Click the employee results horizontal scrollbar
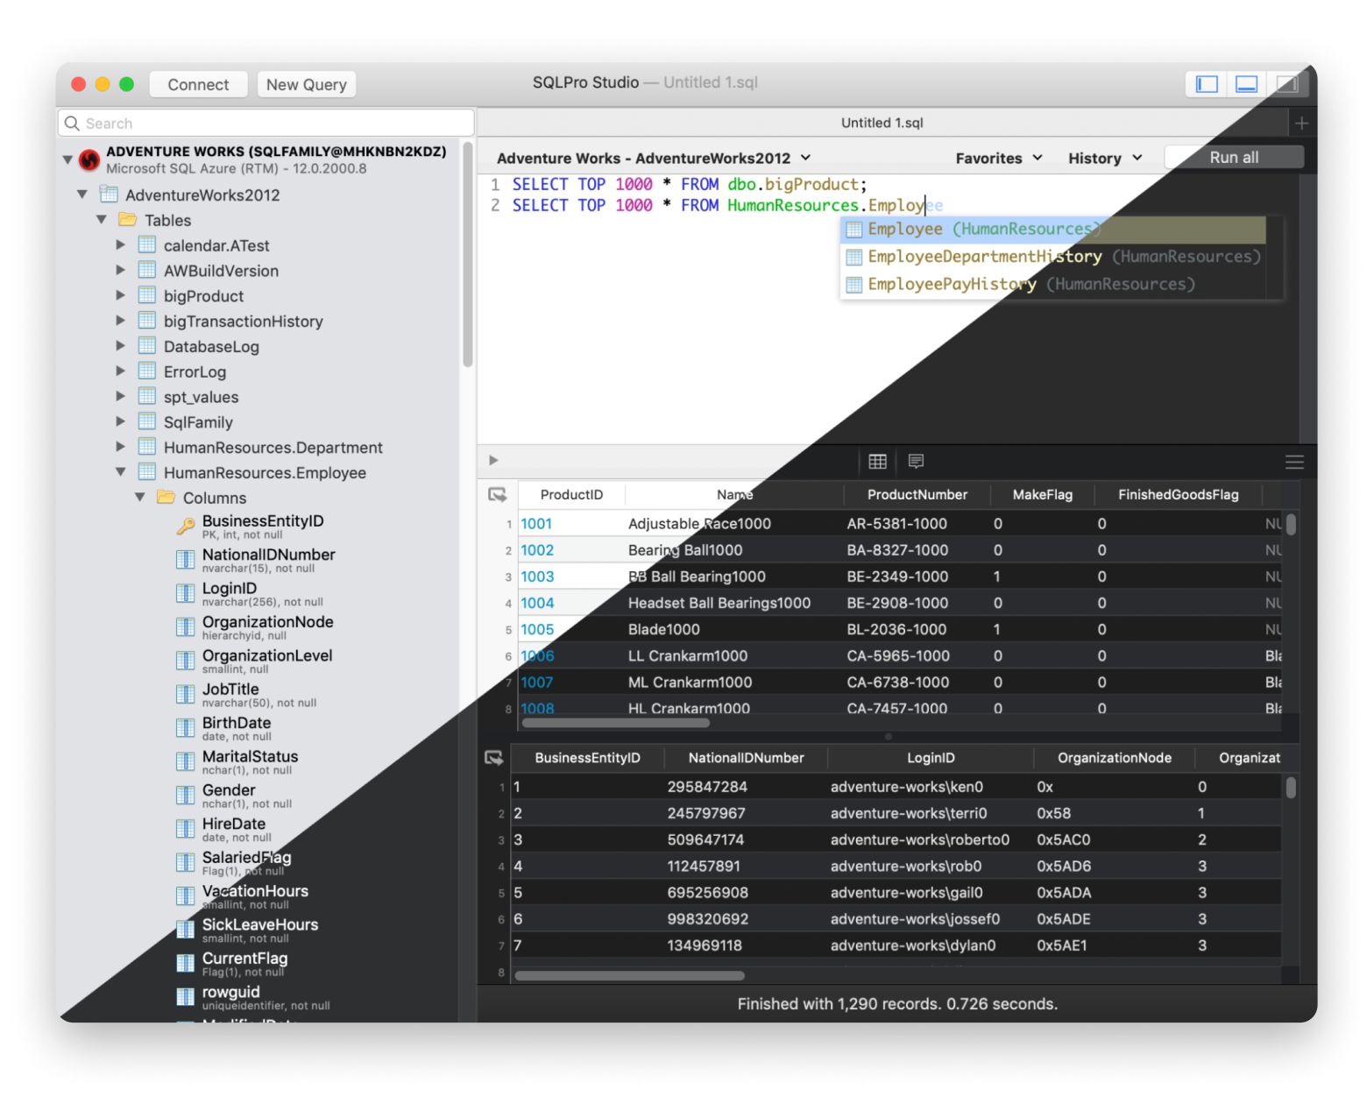Image resolution: width=1367 pixels, height=1104 pixels. pyautogui.click(x=629, y=975)
